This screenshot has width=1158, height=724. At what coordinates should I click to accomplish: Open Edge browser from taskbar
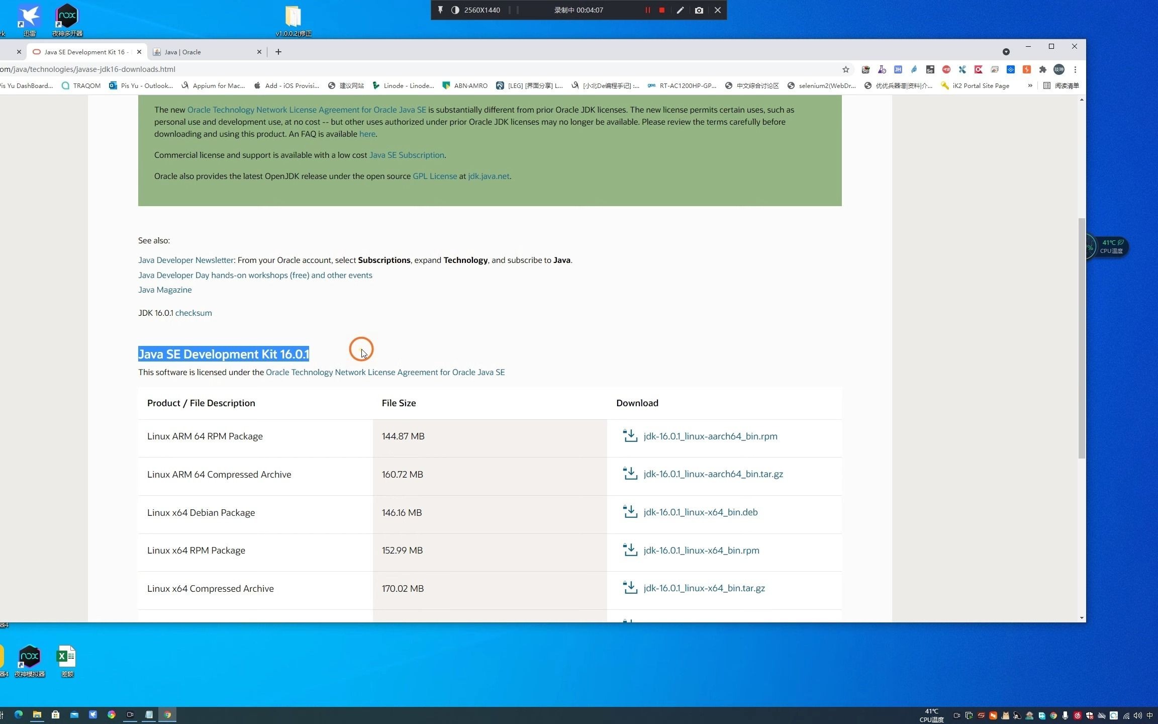19,714
